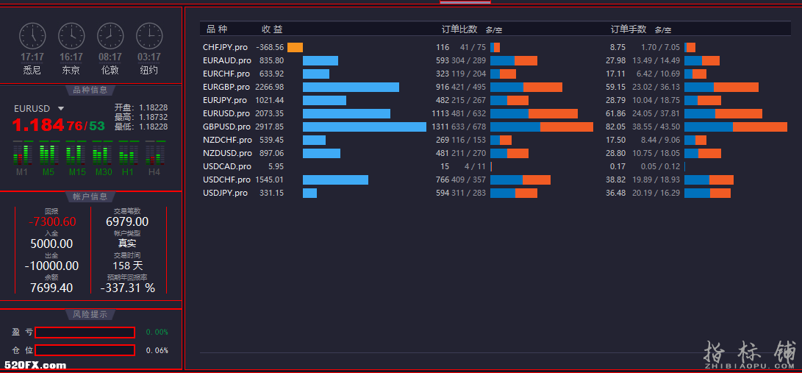Click profit value 2917.85

(269, 127)
